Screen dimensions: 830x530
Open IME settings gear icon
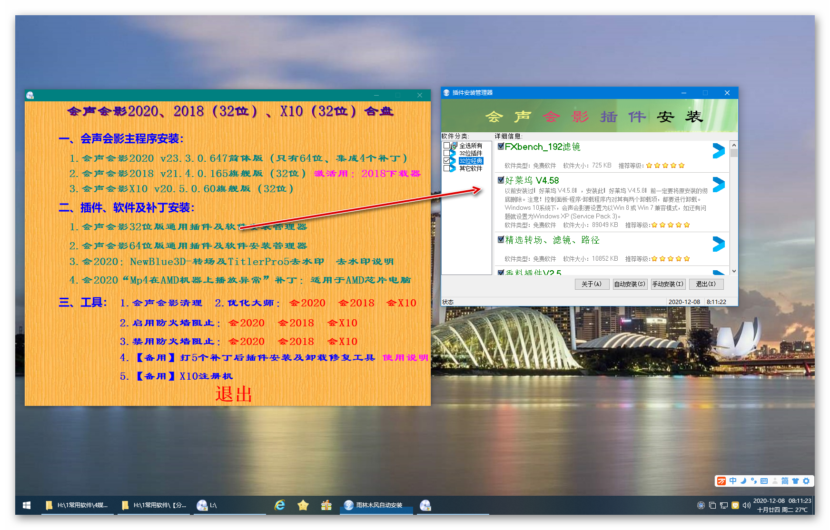click(806, 481)
